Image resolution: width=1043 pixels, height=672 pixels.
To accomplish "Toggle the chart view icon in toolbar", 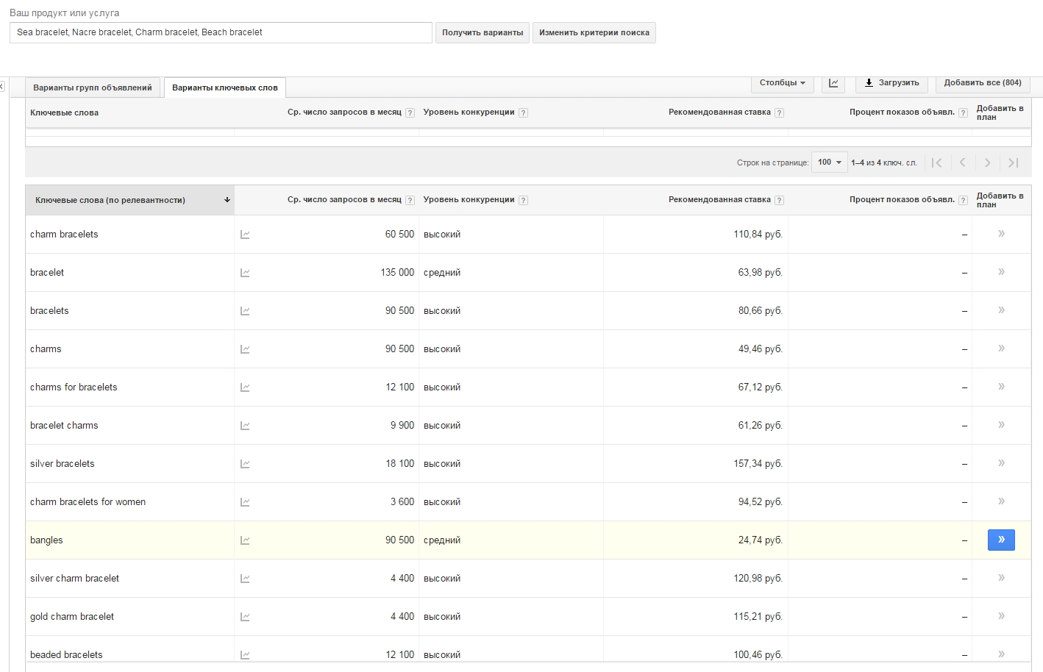I will [x=833, y=83].
